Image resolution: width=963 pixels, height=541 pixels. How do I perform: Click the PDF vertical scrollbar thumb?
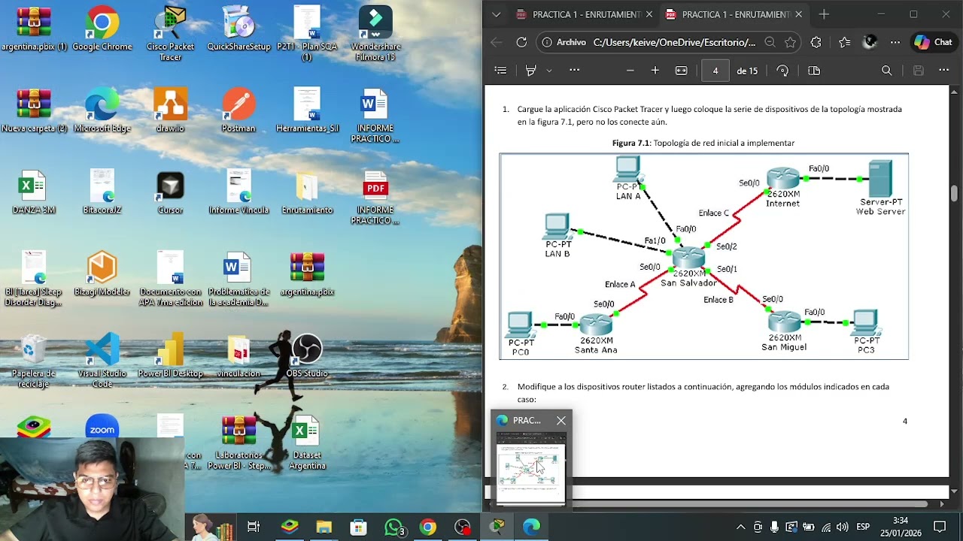954,194
